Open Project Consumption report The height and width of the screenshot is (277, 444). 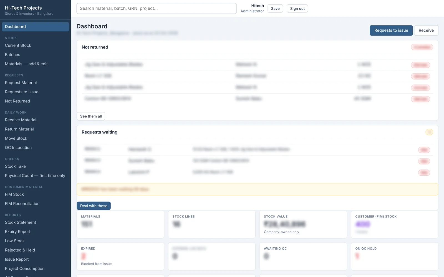pos(35,269)
